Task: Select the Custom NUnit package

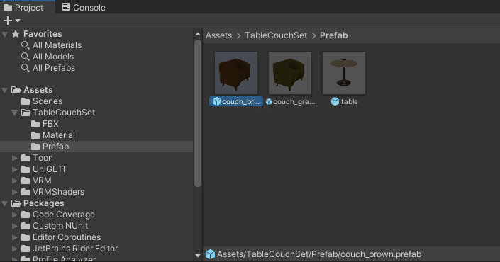Action: [x=60, y=226]
